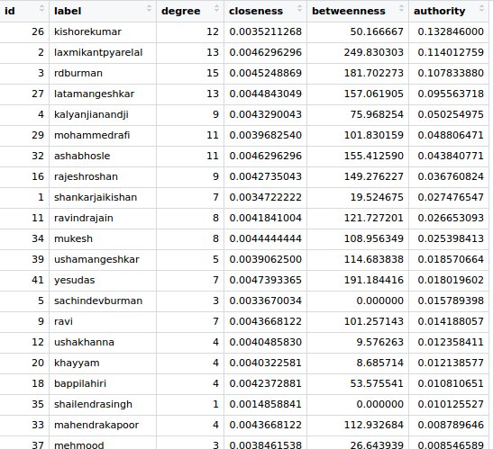Select the rajeshroshan label cell
The width and height of the screenshot is (493, 449).
(103, 176)
